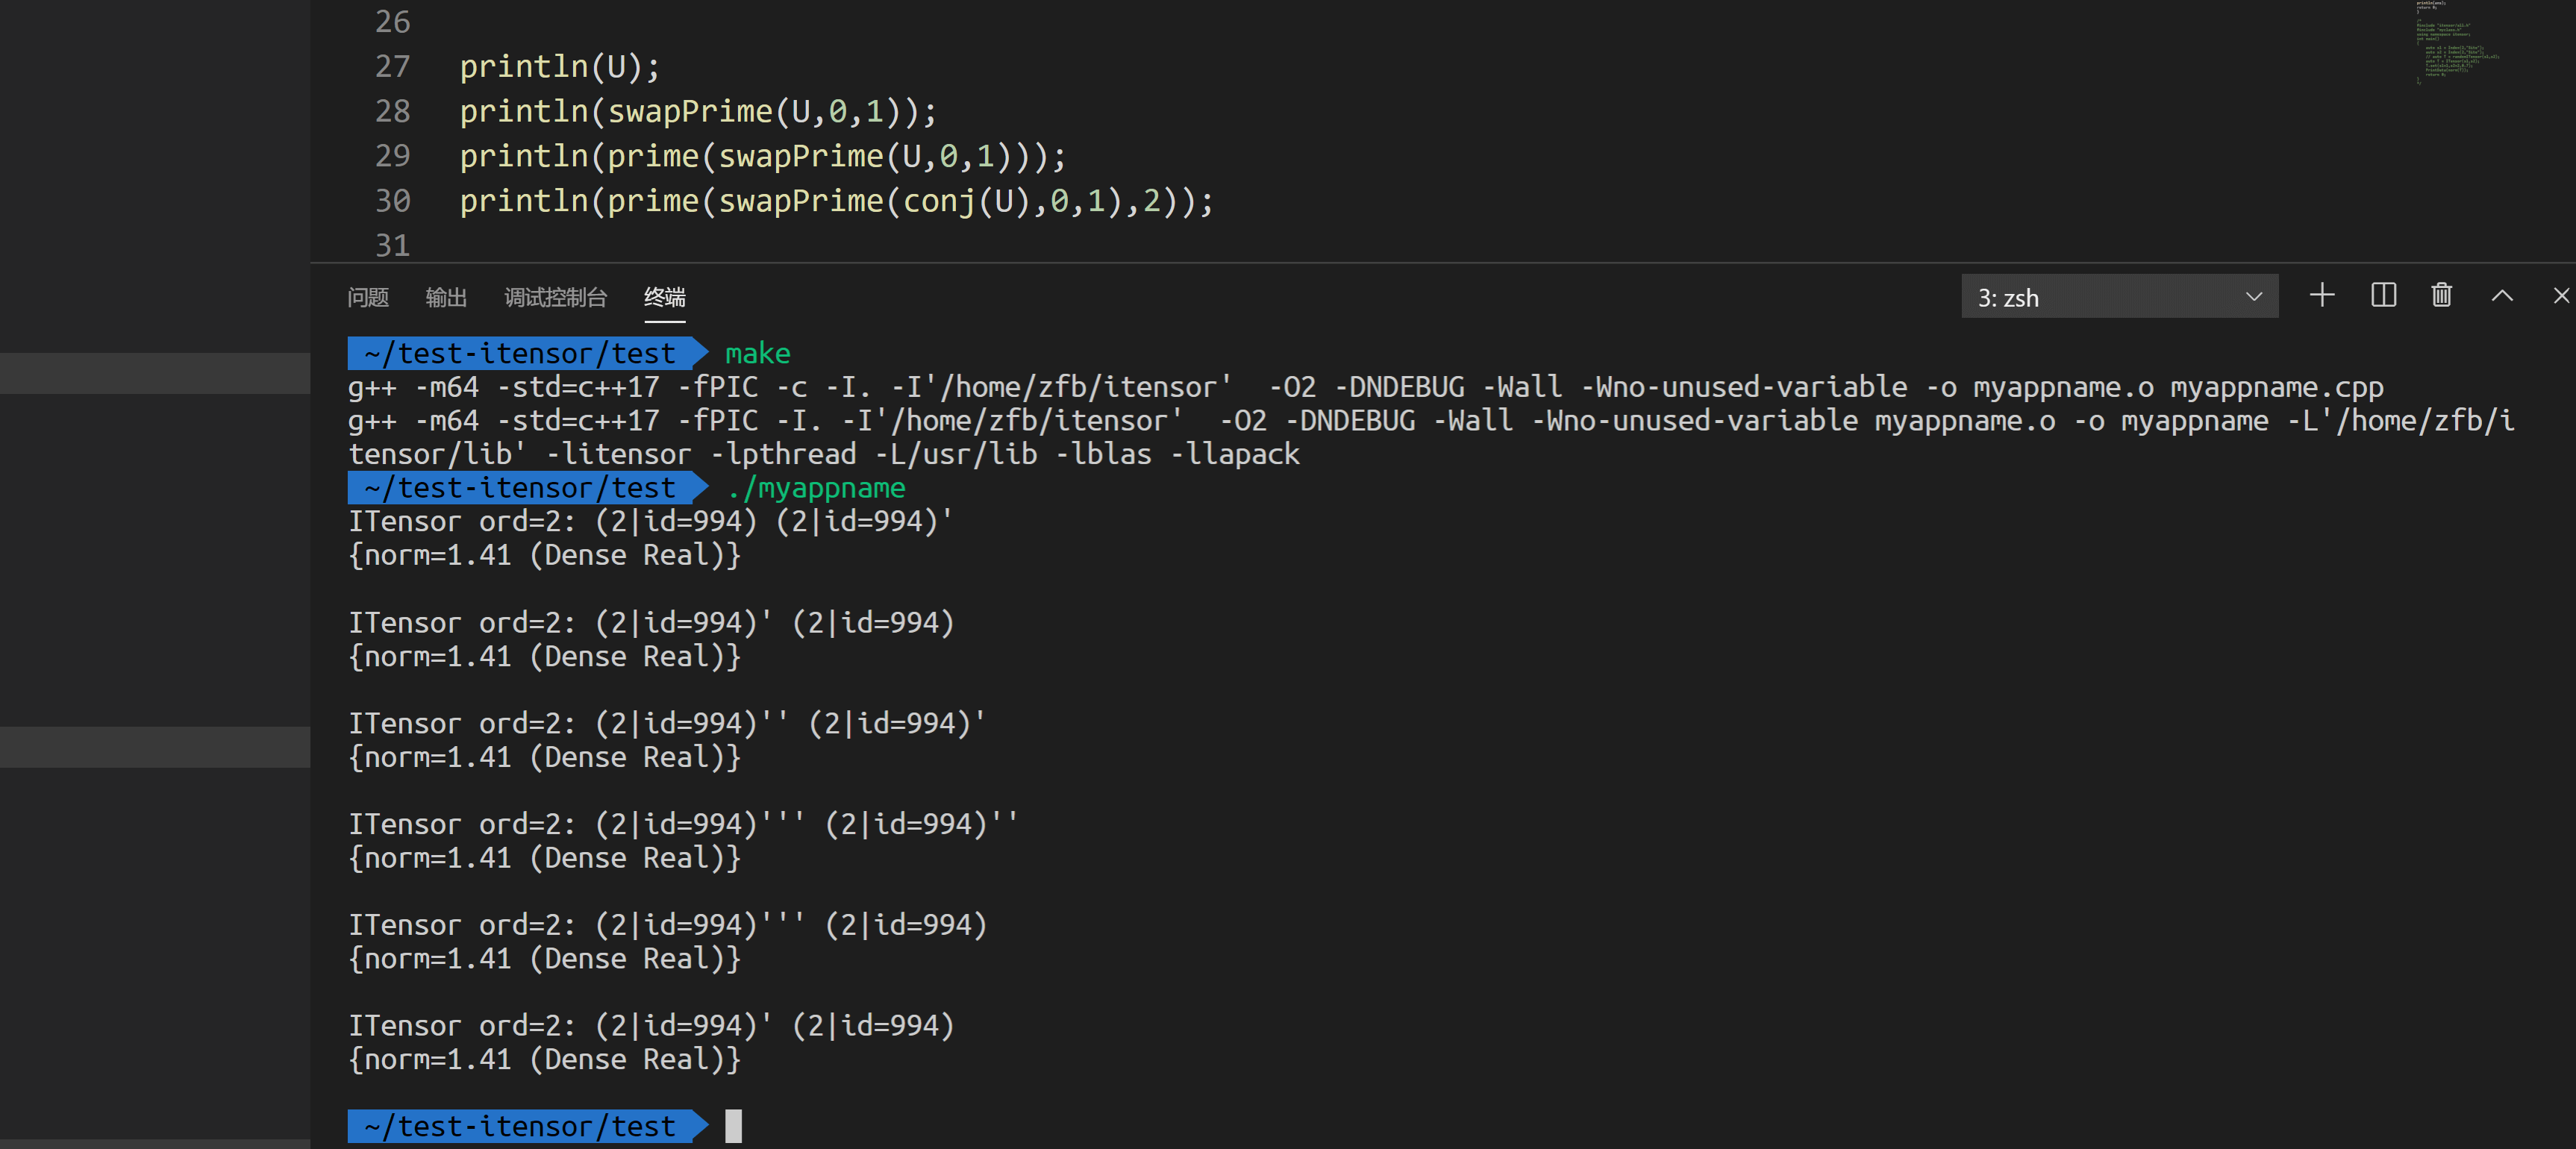2576x1149 pixels.
Task: Place cursor in println(U); line
Action: 559,67
